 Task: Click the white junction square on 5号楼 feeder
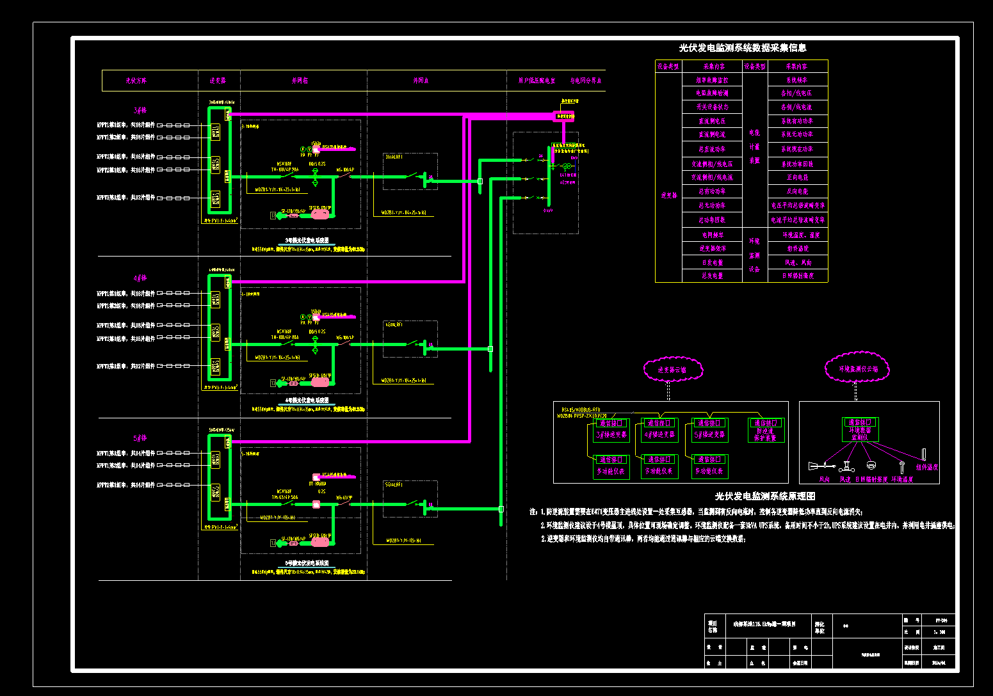(501, 509)
